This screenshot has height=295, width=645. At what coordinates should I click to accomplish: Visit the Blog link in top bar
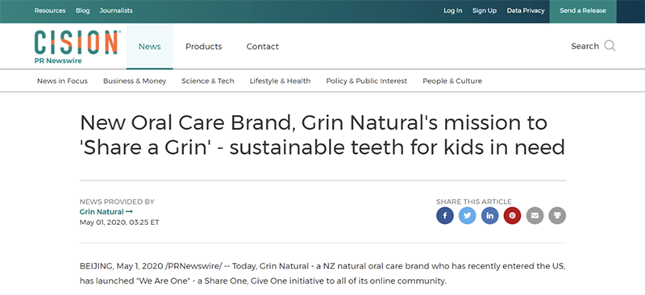click(x=83, y=11)
